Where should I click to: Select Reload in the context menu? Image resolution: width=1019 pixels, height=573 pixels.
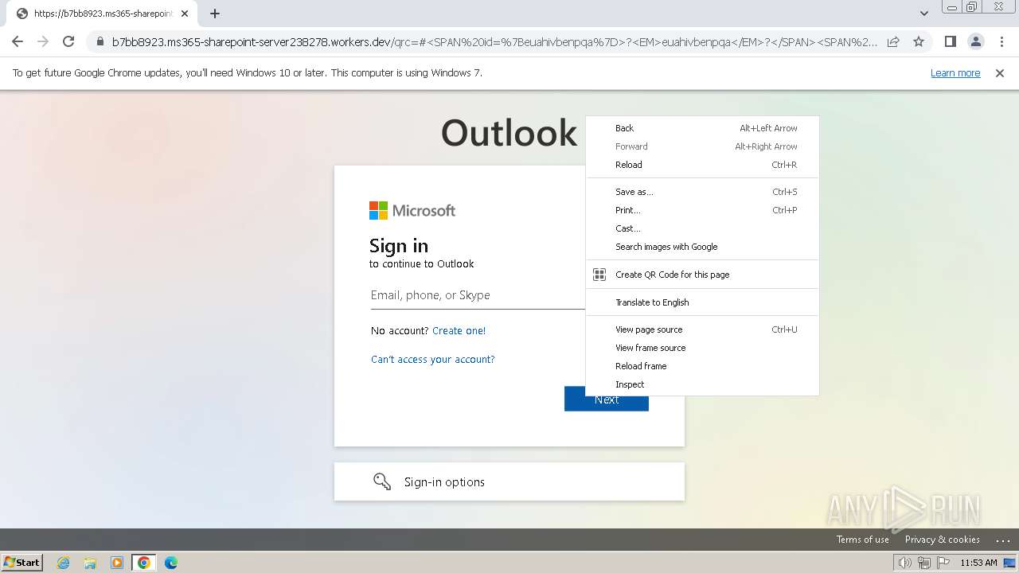point(702,165)
